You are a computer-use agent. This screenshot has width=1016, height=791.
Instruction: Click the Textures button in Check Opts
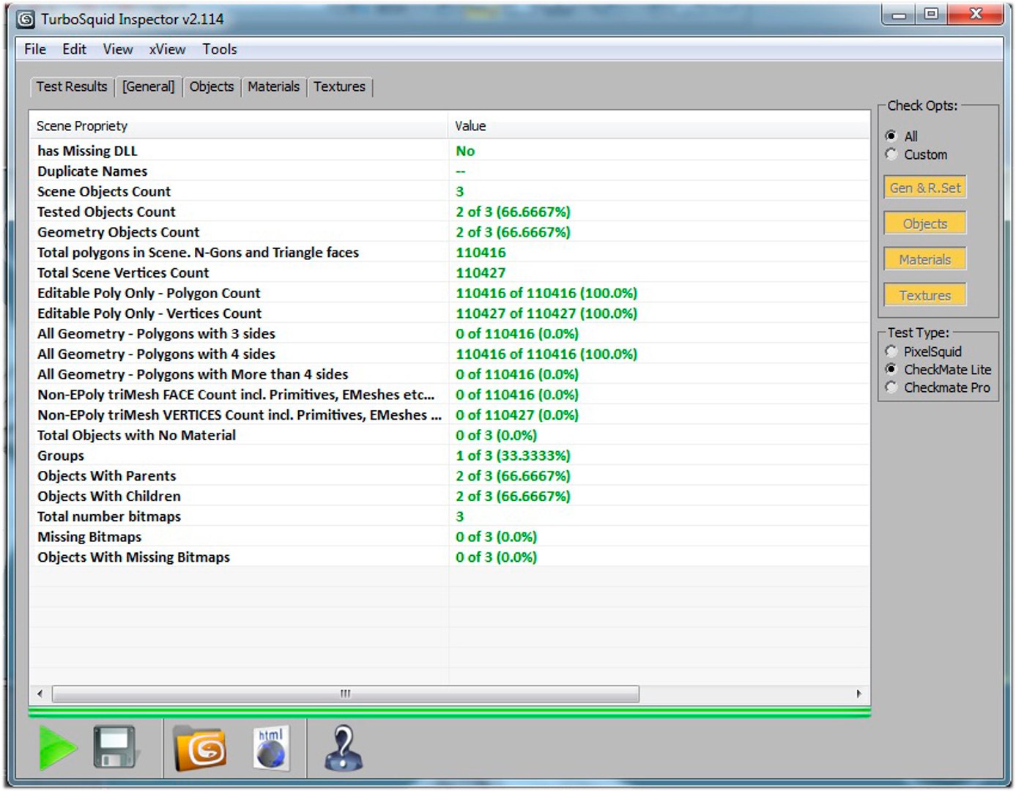tap(925, 295)
